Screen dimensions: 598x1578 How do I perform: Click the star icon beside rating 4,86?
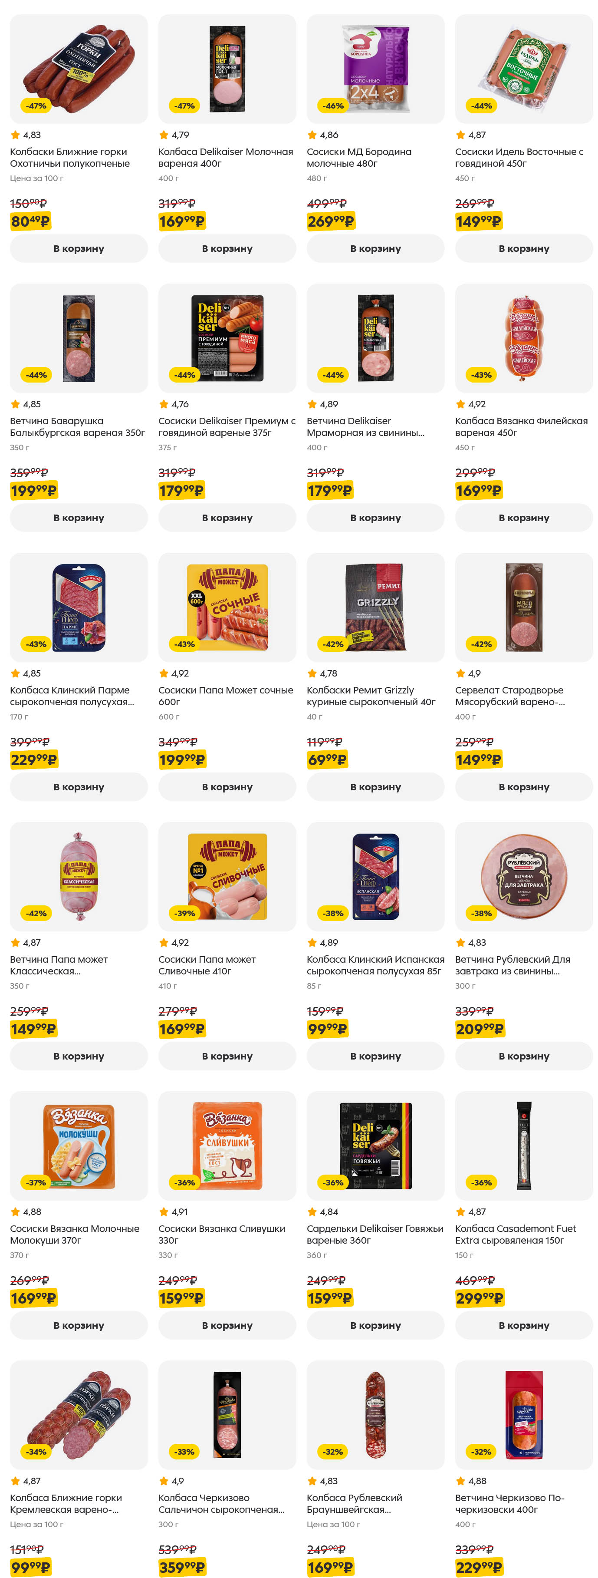pos(312,135)
